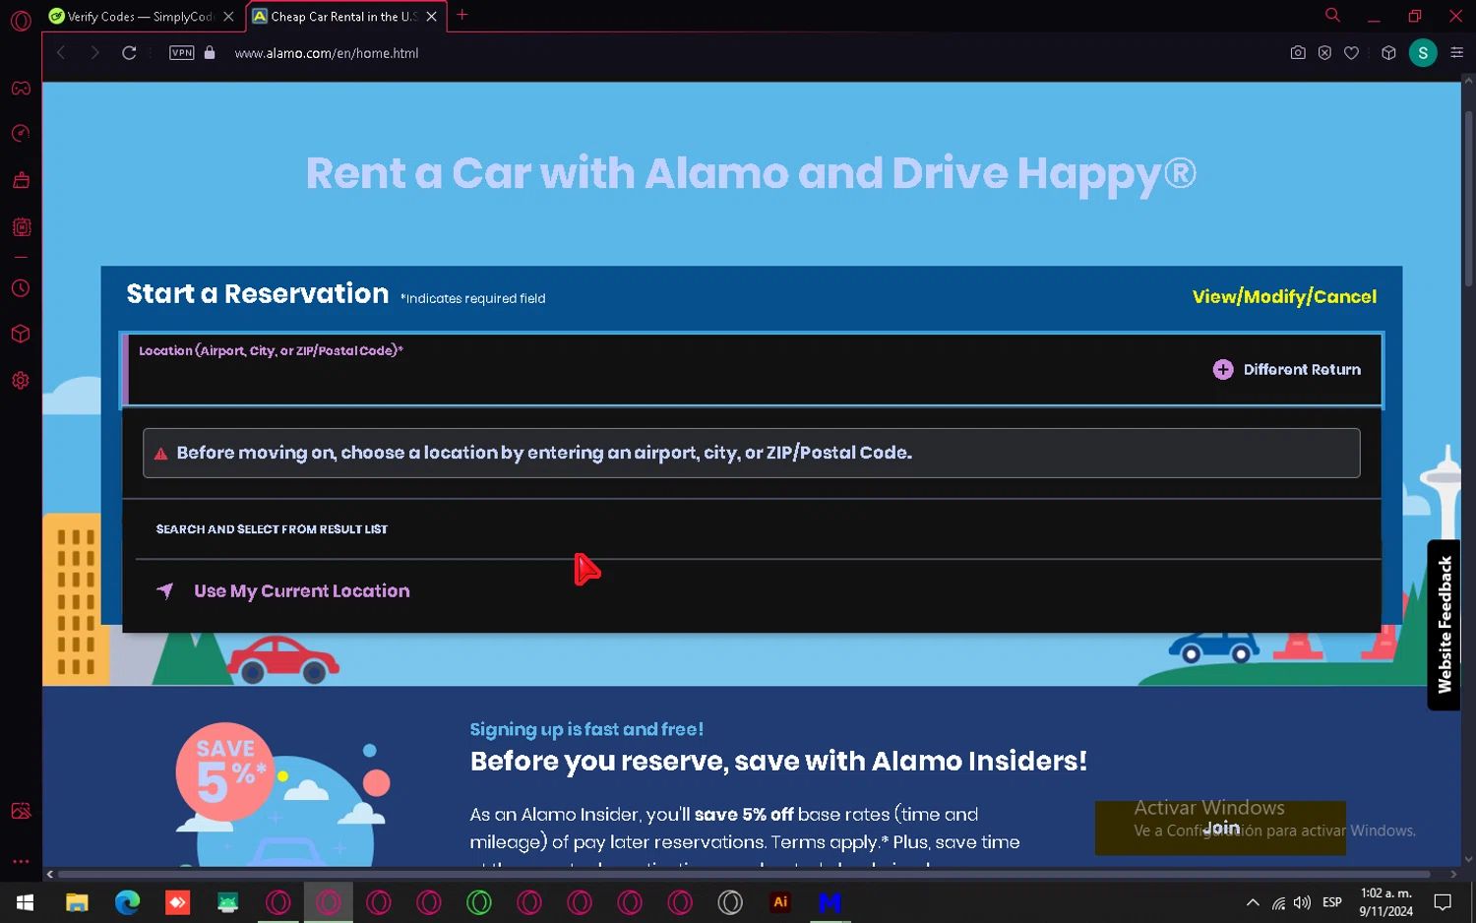Open View/Modify/Cancel reservation link
The image size is (1476, 923).
coord(1284,297)
